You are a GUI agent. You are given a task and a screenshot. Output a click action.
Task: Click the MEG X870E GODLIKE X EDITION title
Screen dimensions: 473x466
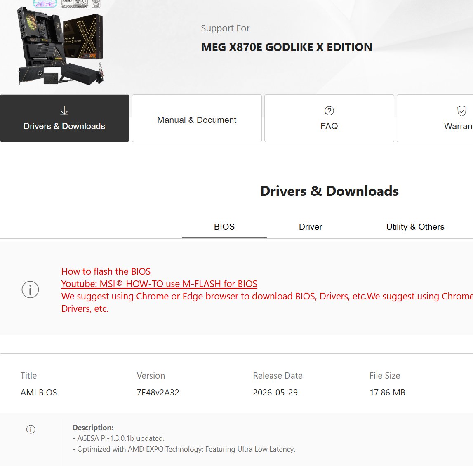pyautogui.click(x=287, y=47)
